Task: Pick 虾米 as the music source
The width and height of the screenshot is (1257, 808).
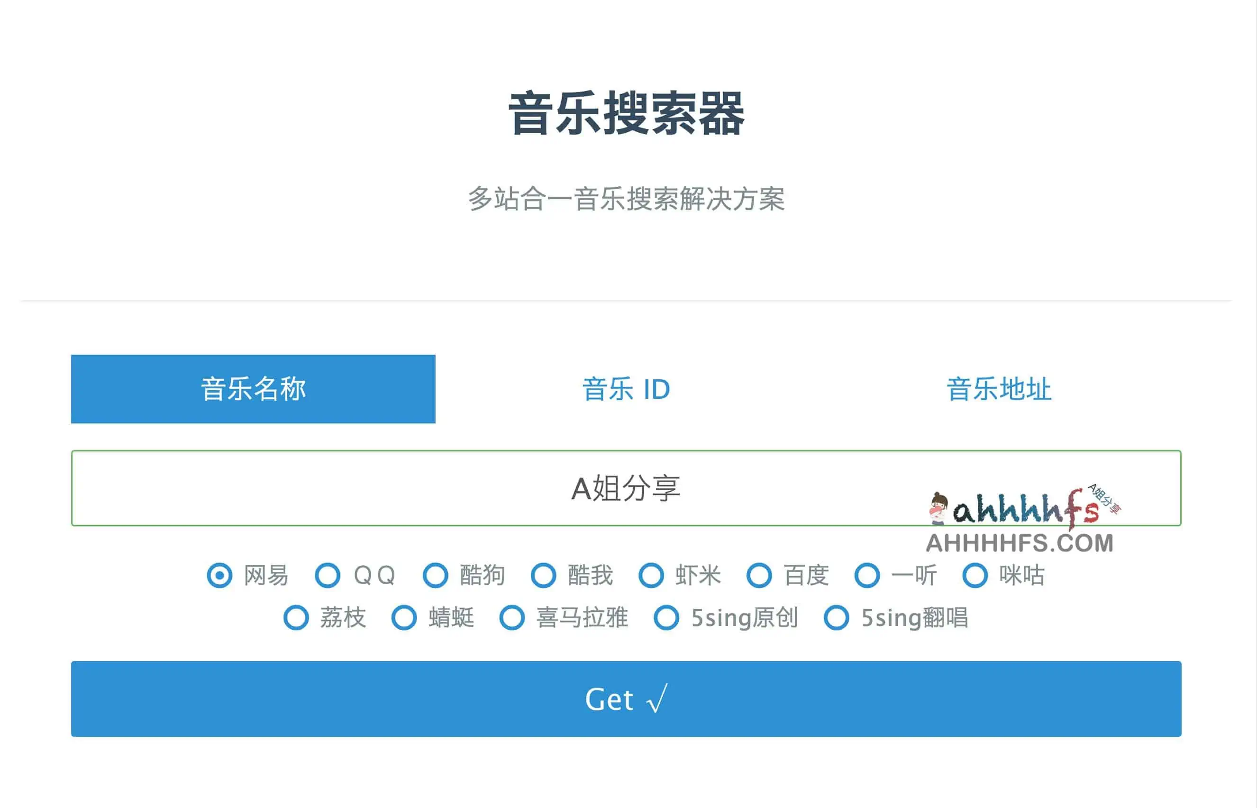Action: tap(652, 576)
